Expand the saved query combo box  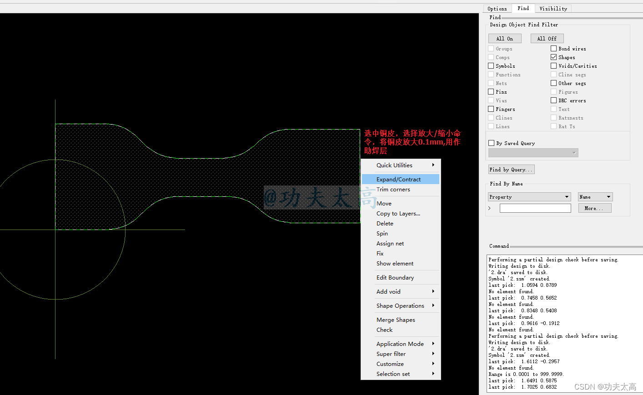coord(574,153)
